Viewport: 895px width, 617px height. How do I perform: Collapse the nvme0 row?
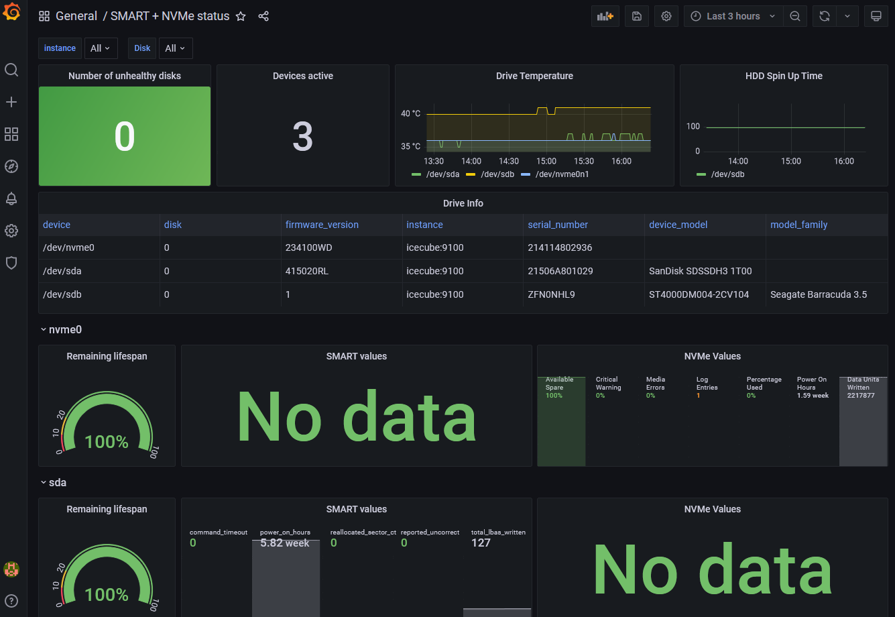[x=60, y=330]
